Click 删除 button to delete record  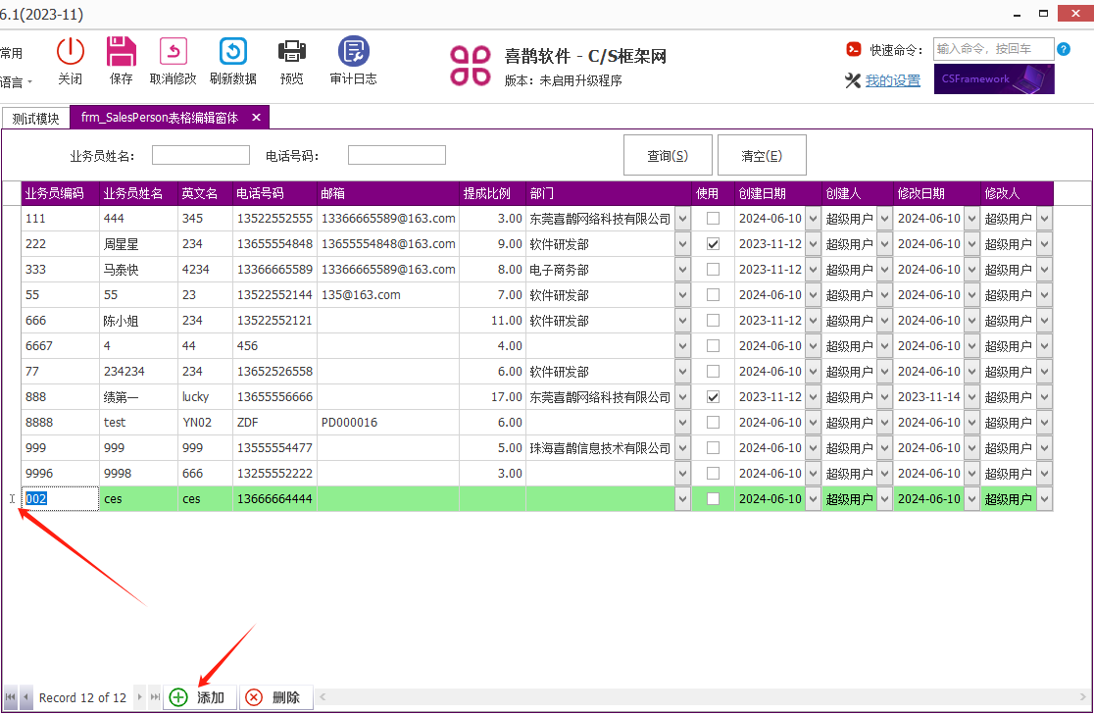pyautogui.click(x=274, y=697)
